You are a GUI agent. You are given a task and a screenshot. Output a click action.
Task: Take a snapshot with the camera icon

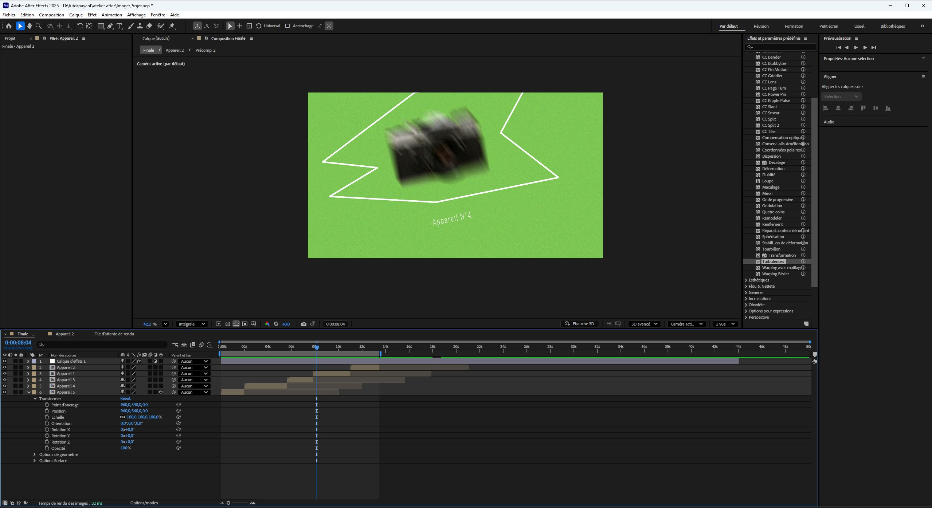[x=304, y=324]
